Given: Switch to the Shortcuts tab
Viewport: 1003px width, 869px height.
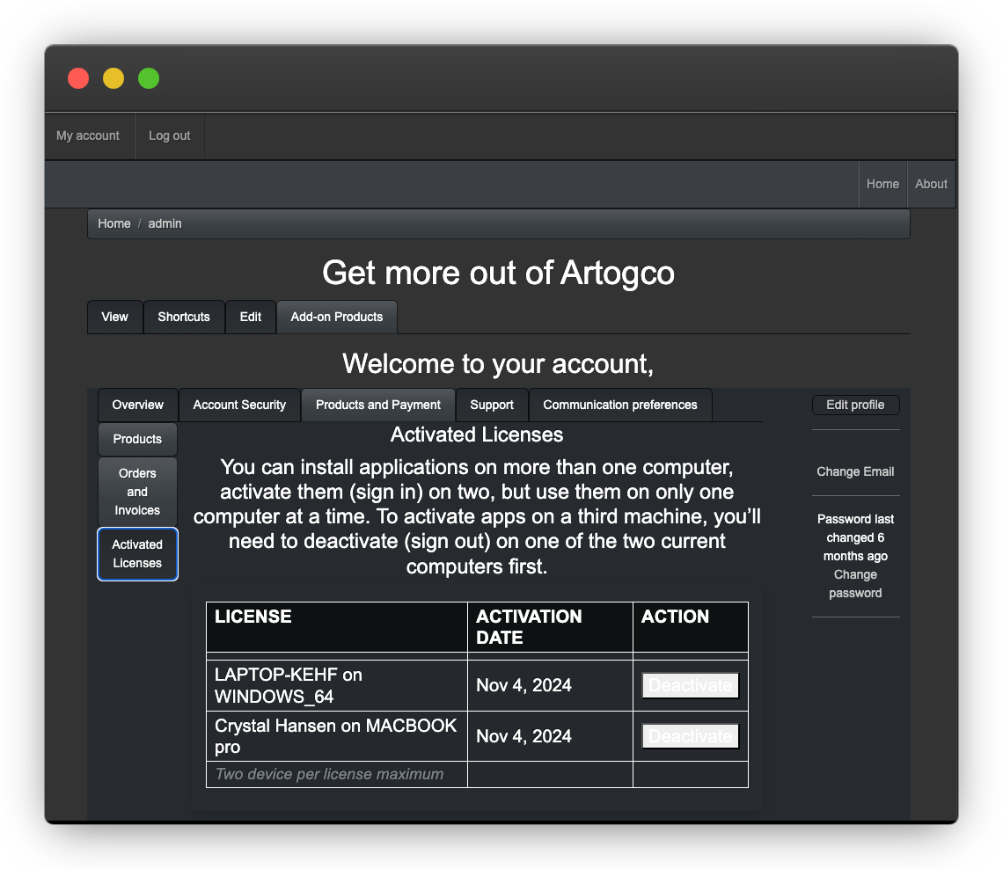Looking at the screenshot, I should pyautogui.click(x=184, y=318).
